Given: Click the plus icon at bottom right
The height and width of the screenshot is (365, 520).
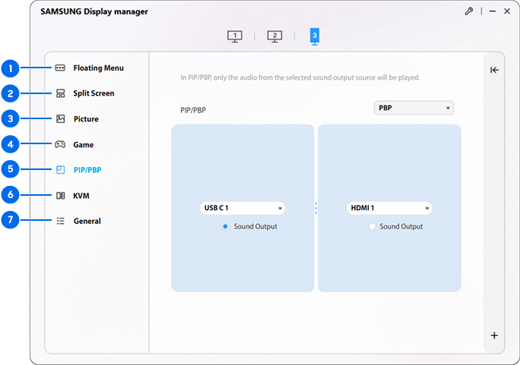Looking at the screenshot, I should pyautogui.click(x=494, y=335).
